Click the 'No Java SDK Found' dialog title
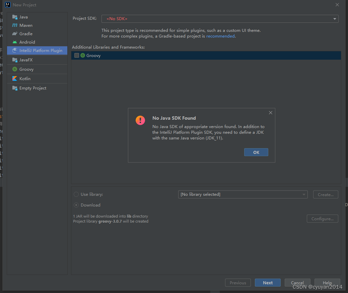 point(174,118)
